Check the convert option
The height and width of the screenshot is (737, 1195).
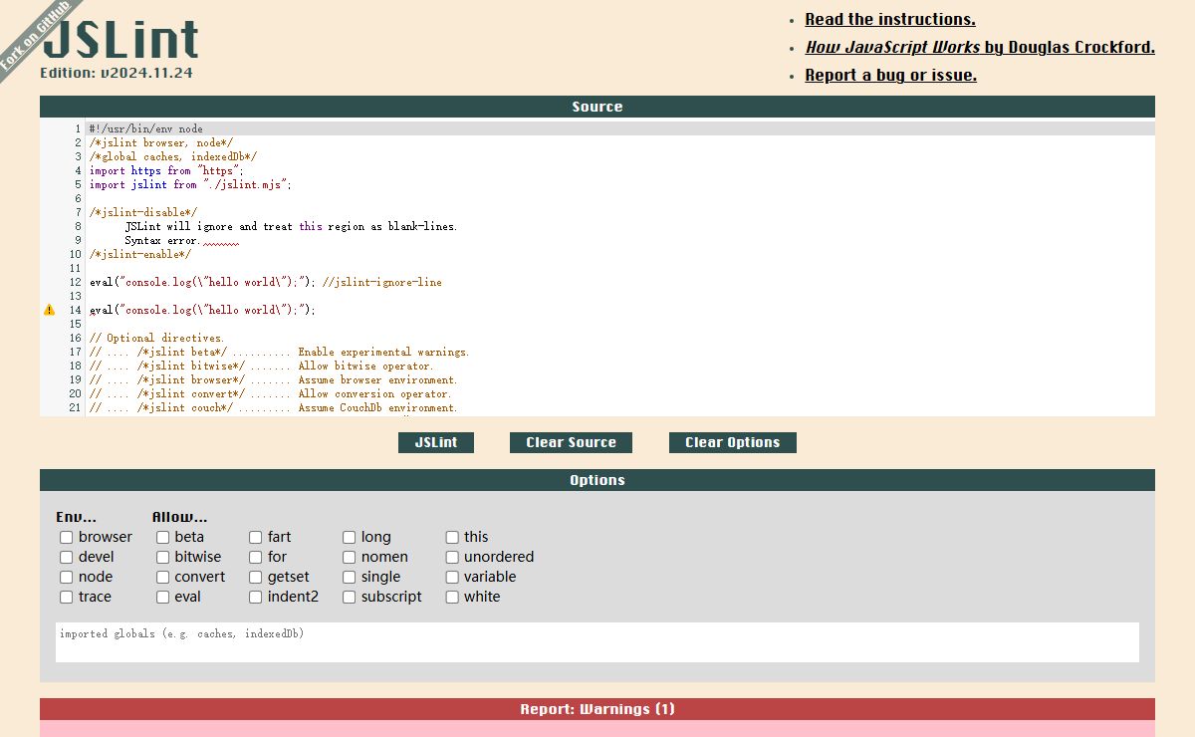pyautogui.click(x=163, y=578)
